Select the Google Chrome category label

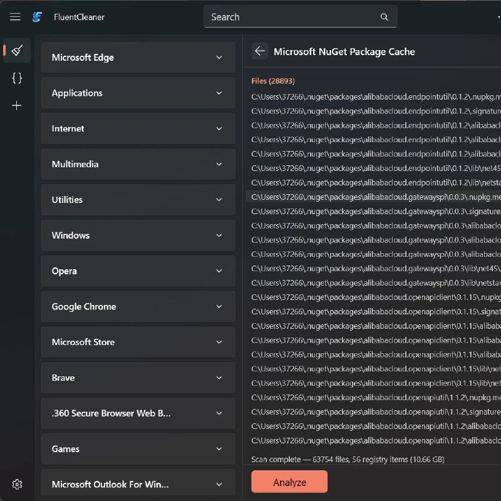pos(84,306)
